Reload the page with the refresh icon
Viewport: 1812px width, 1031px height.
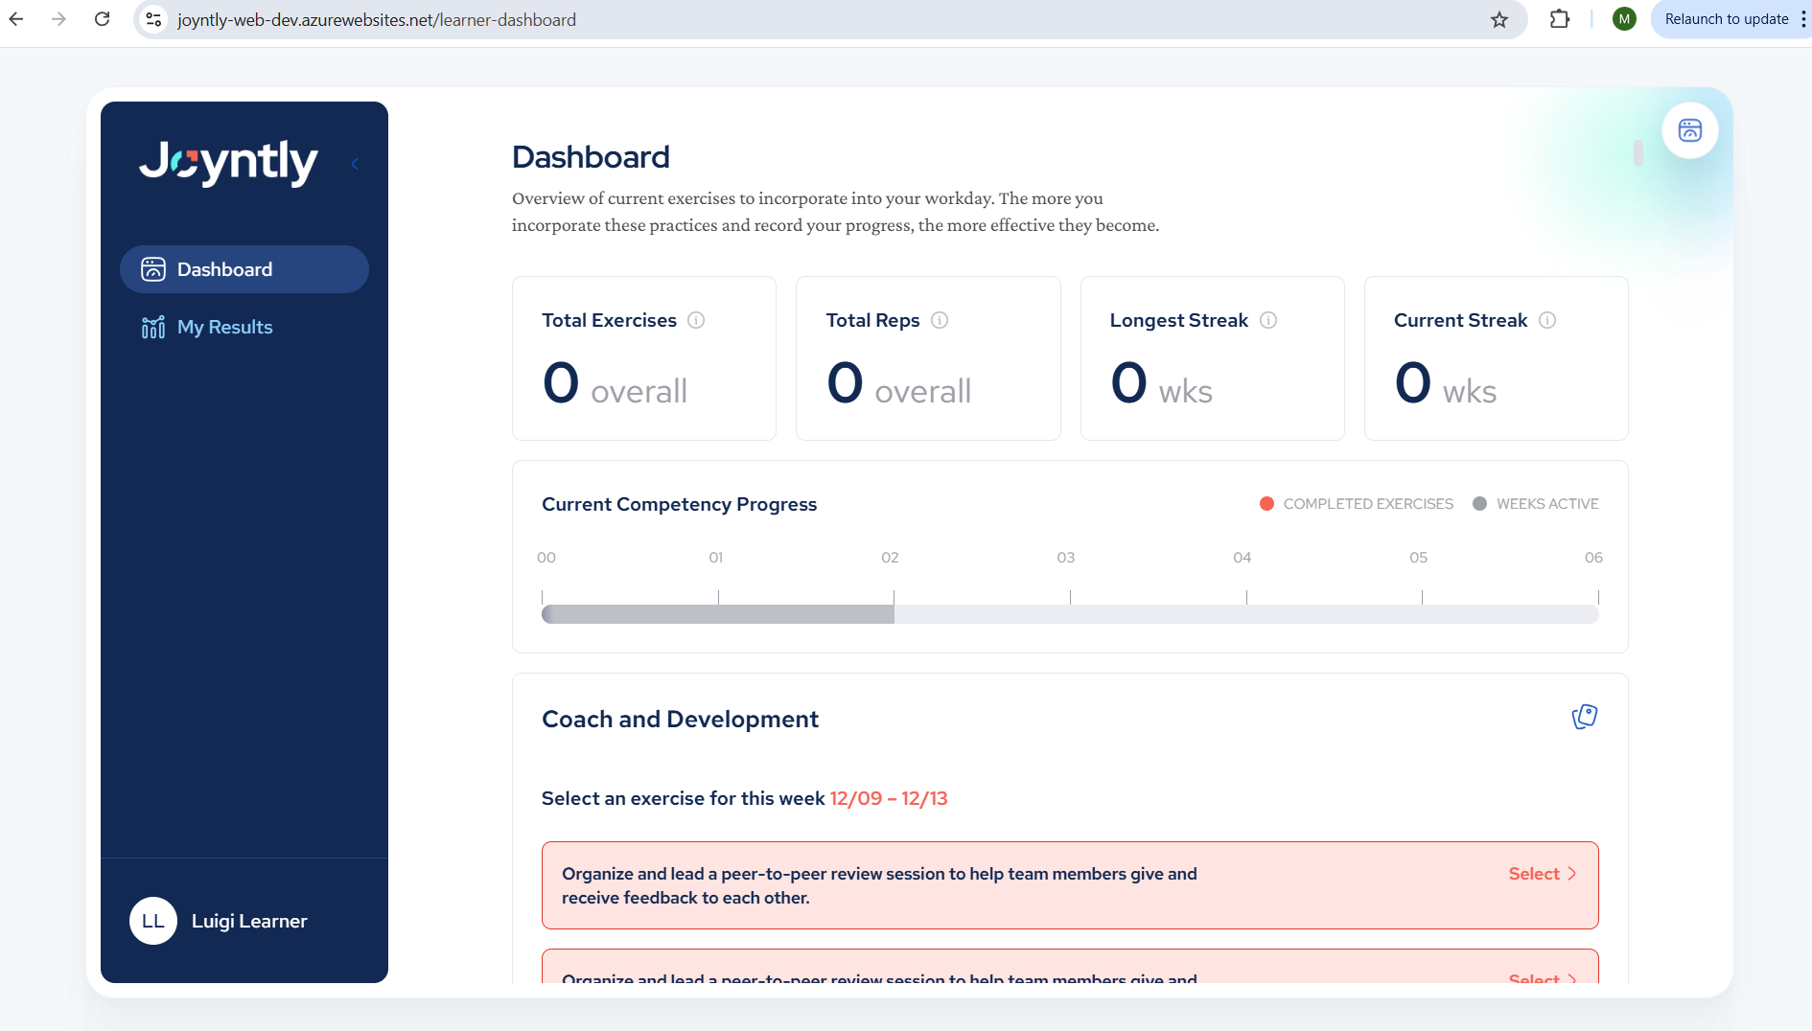(x=102, y=19)
